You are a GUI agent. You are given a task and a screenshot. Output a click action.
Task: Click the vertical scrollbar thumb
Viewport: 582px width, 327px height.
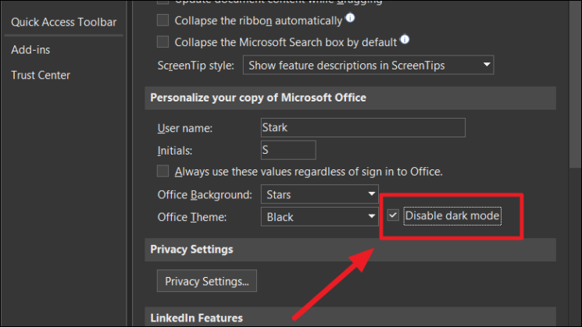click(575, 84)
